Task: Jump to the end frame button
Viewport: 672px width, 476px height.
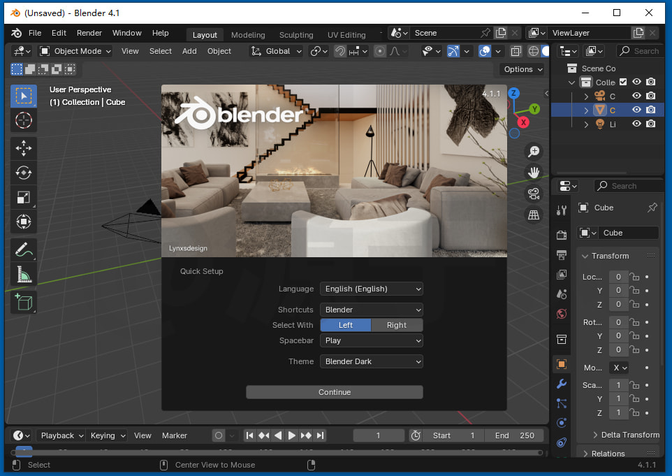Action: (x=320, y=435)
